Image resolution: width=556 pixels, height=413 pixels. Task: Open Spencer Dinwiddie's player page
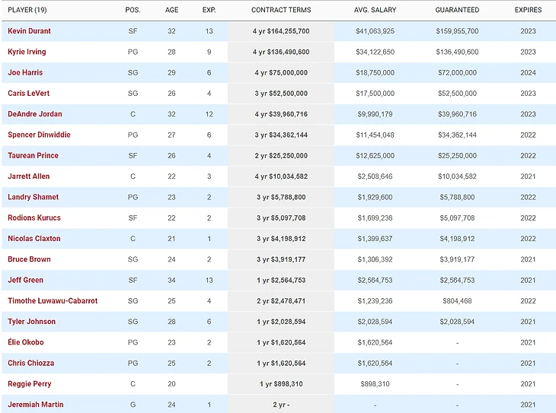point(37,135)
